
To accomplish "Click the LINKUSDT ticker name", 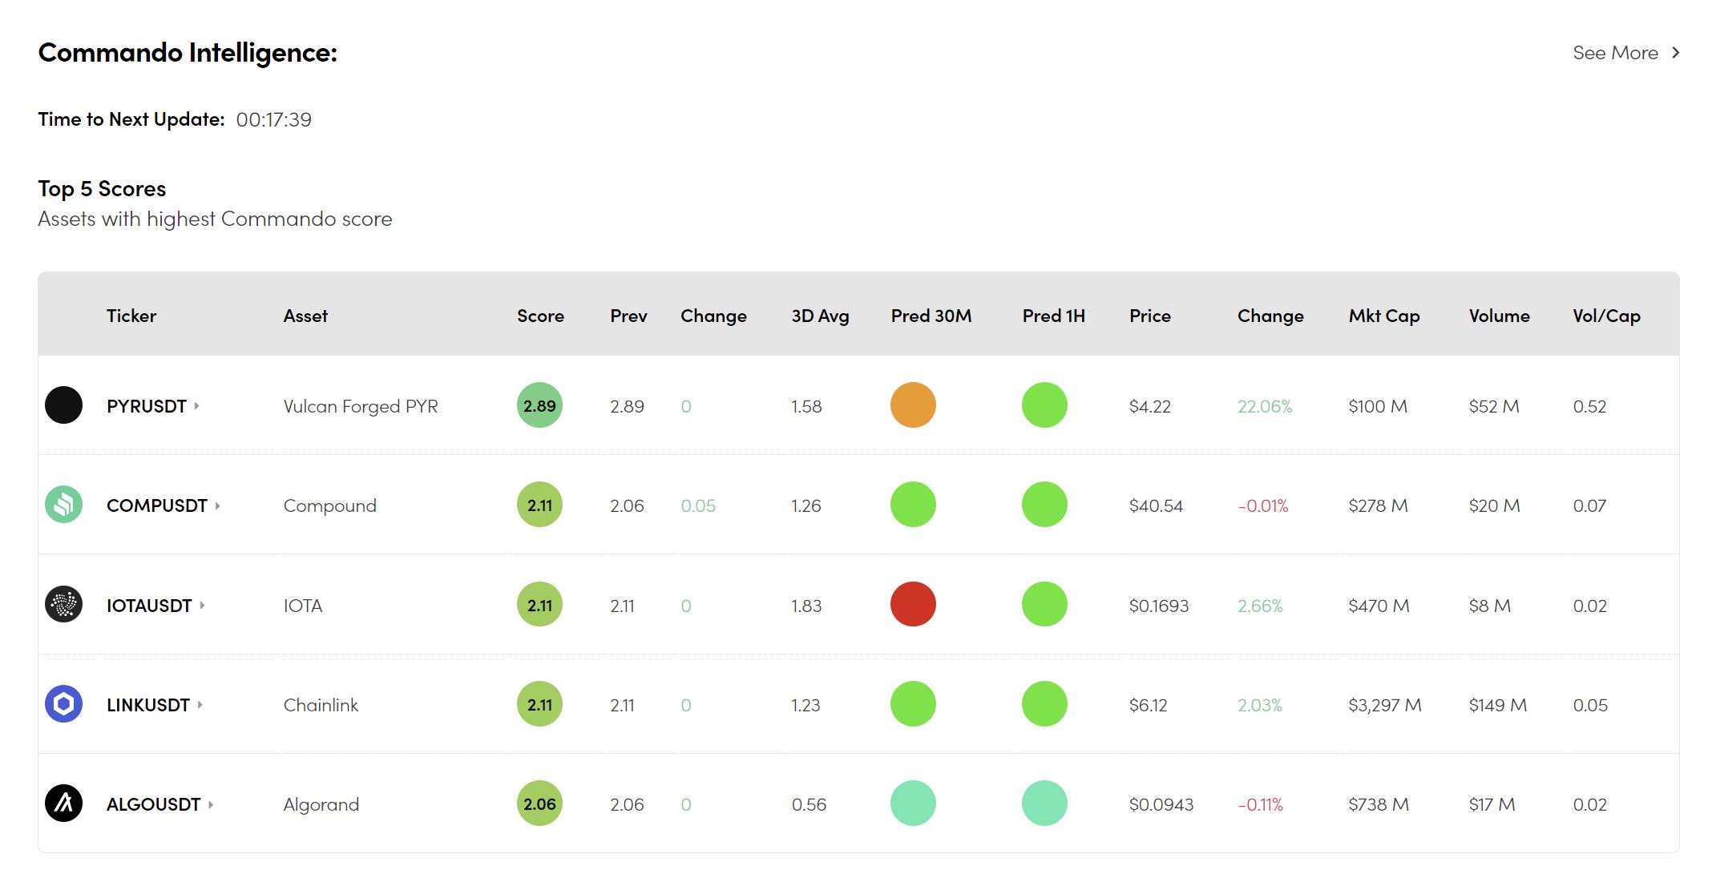I will [148, 705].
